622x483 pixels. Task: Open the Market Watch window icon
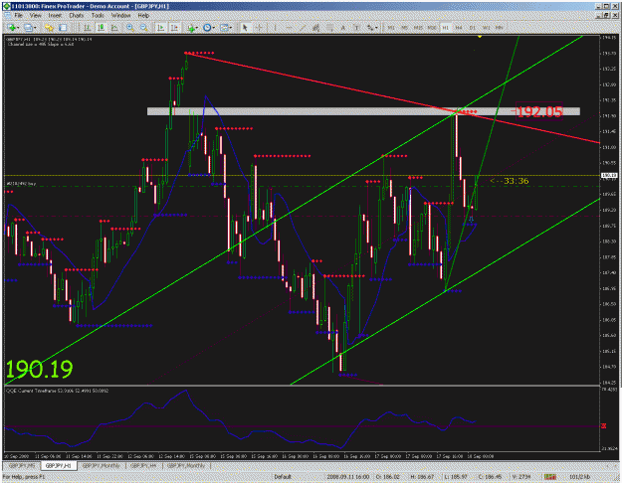pos(49,28)
